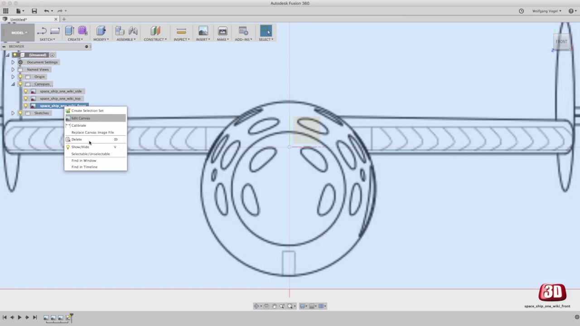This screenshot has width=580, height=326.
Task: Choose Find in Window
Action: point(96,160)
